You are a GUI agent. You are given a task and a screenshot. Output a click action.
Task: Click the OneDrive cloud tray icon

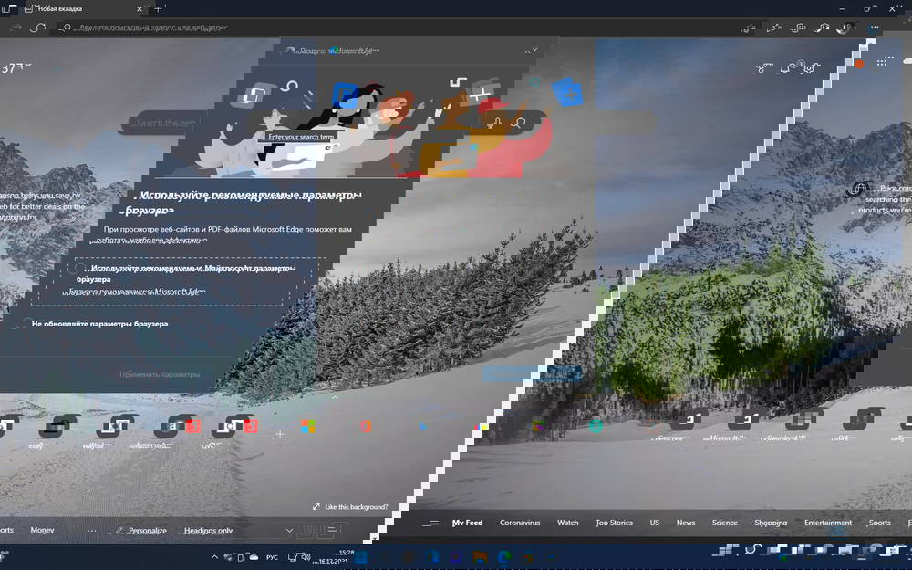coord(254,557)
